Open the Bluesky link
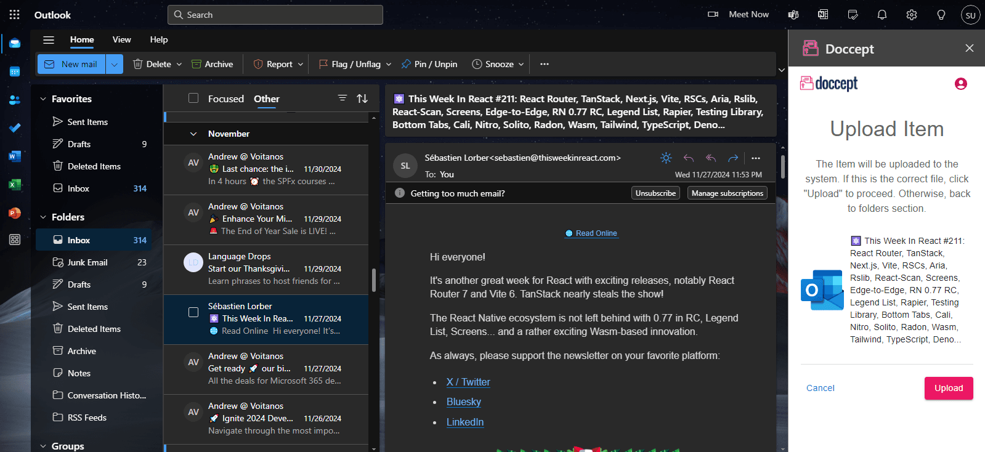Image resolution: width=985 pixels, height=452 pixels. coord(464,402)
